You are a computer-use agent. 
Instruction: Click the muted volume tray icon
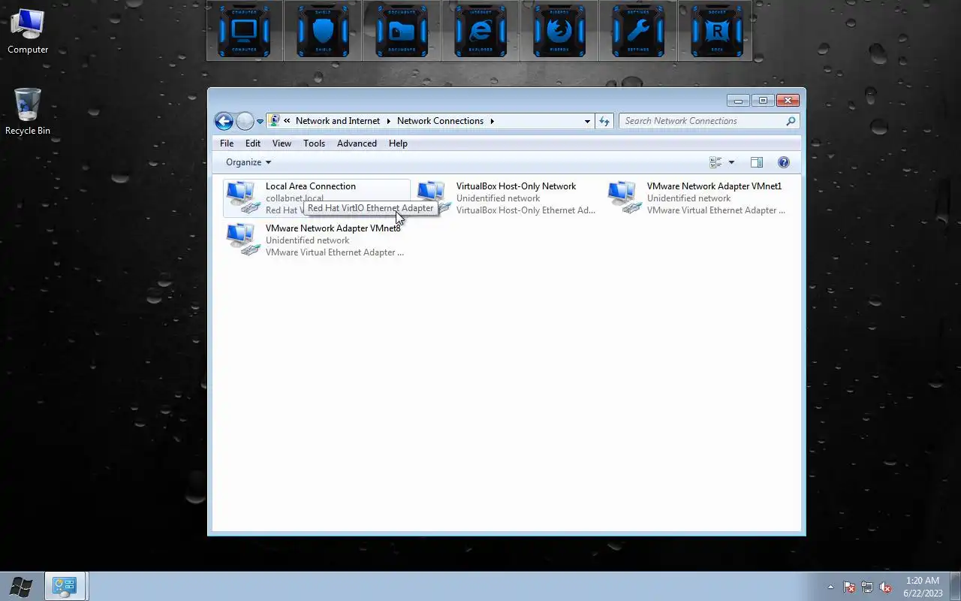[x=885, y=587]
